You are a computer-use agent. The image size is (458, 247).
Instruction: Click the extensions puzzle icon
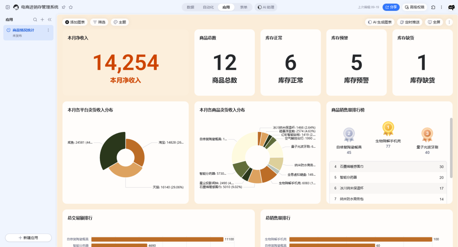433,7
